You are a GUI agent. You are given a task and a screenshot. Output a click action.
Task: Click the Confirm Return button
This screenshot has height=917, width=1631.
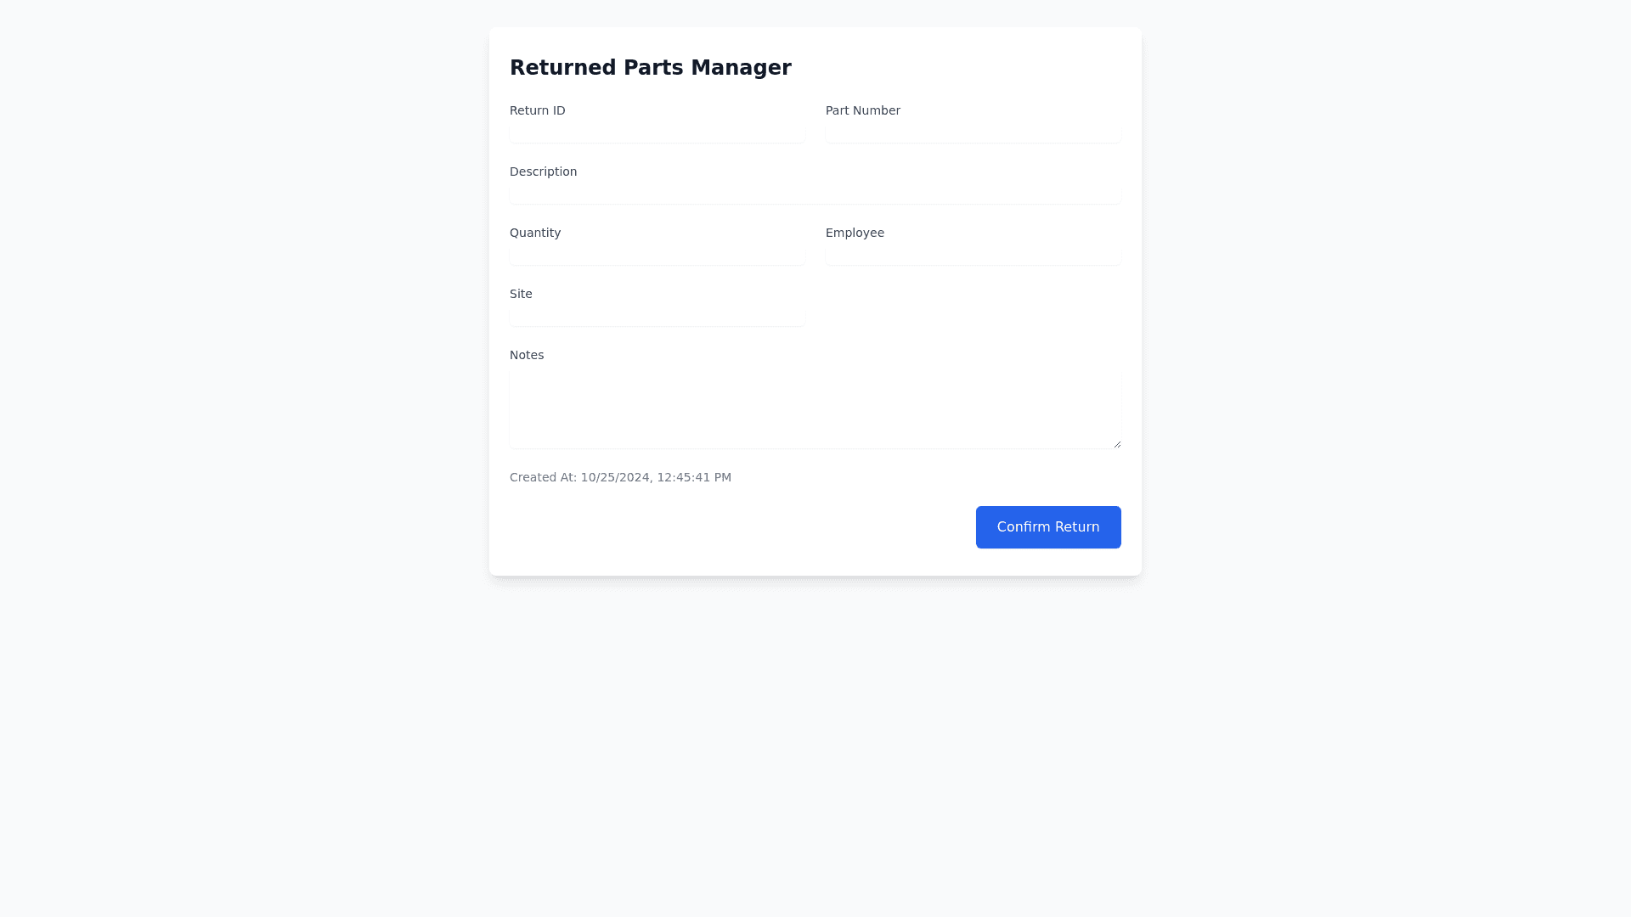click(x=1047, y=527)
